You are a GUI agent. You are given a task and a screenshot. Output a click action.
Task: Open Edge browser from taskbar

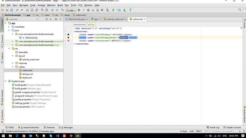click(17, 136)
